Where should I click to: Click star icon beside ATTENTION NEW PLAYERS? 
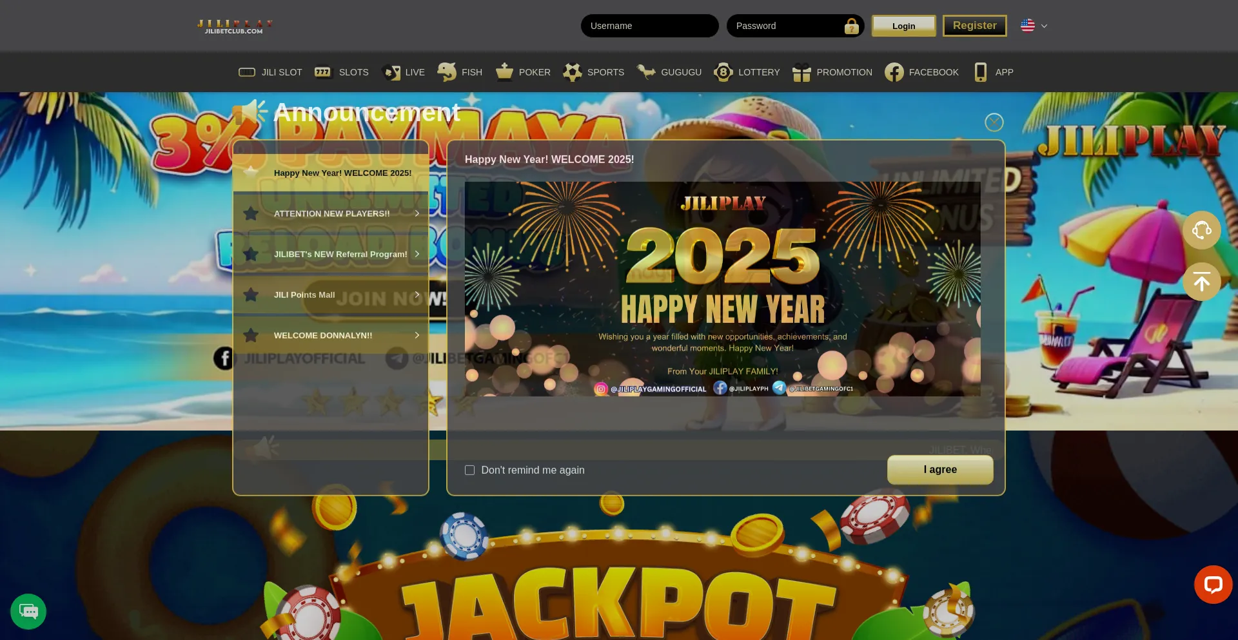(x=251, y=213)
